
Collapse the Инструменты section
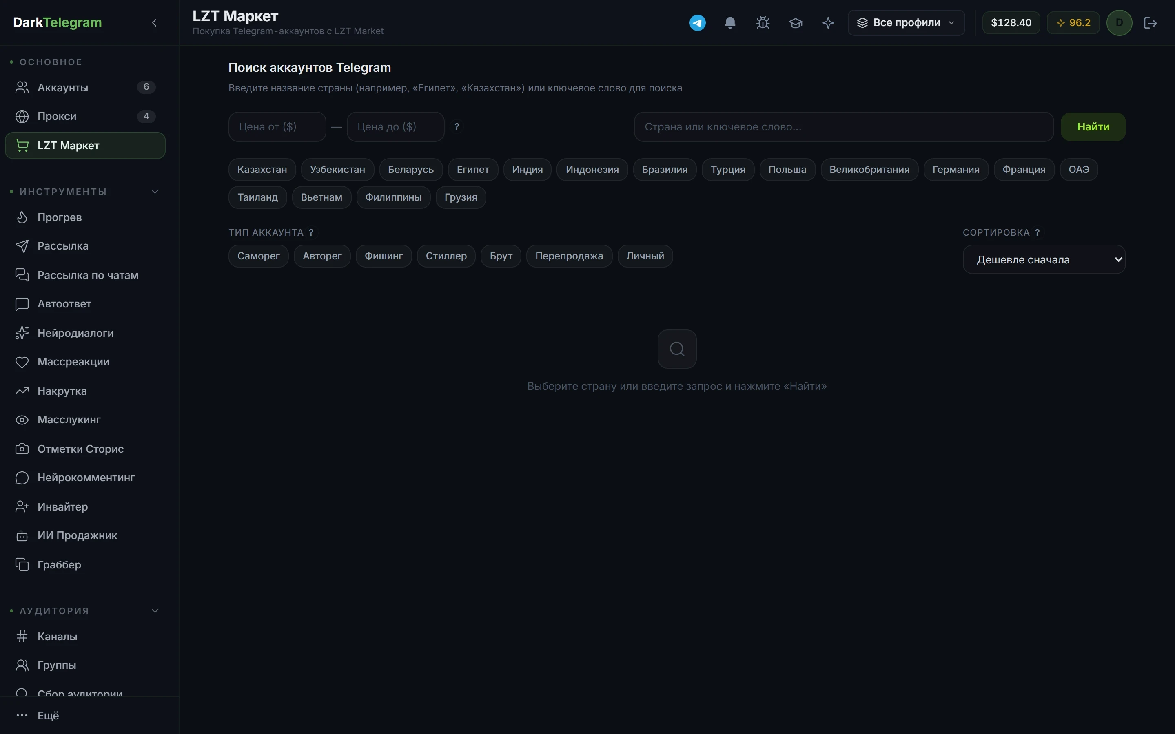(155, 192)
